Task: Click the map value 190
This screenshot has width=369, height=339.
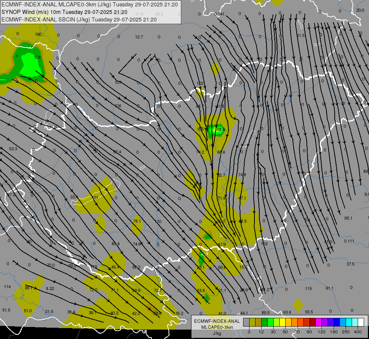Action: (x=38, y=34)
